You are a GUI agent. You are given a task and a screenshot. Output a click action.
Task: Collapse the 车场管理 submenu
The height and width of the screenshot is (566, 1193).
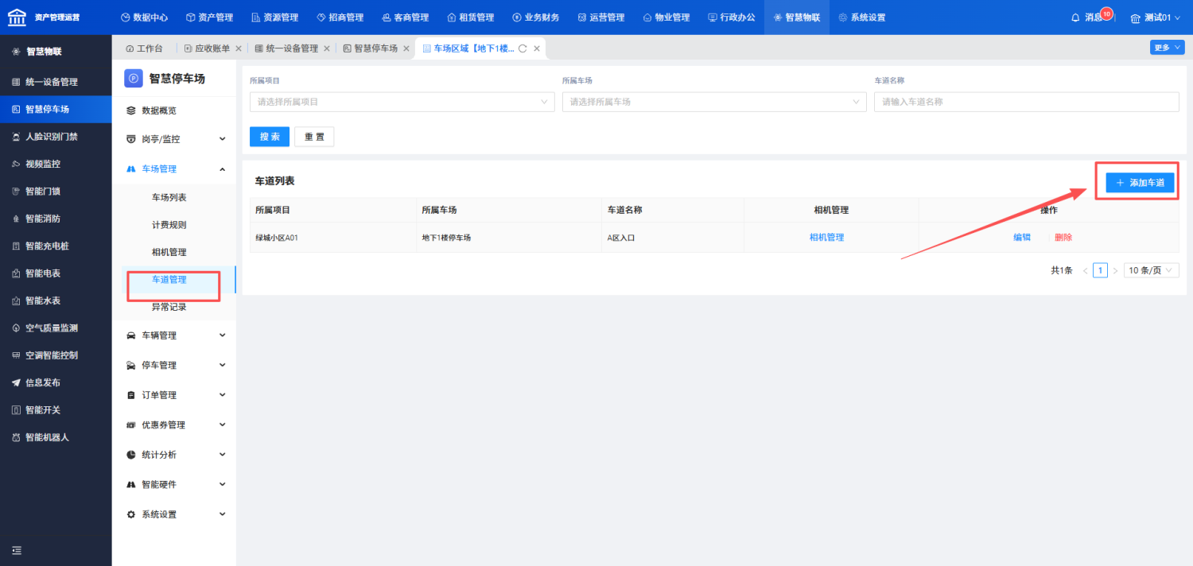pos(174,169)
